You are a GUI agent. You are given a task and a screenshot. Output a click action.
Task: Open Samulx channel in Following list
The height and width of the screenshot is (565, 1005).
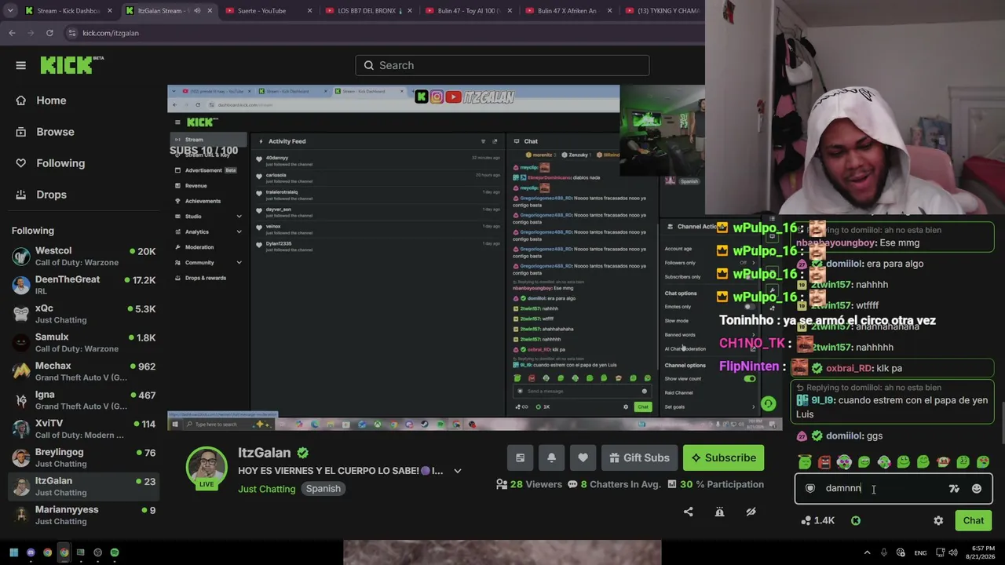[83, 342]
